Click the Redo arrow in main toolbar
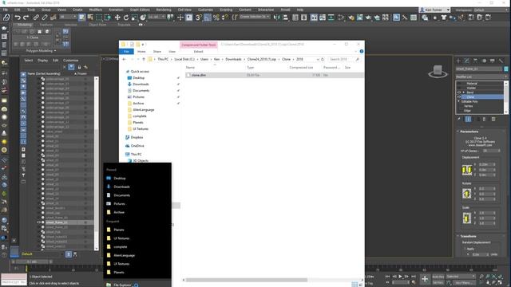The width and height of the screenshot is (511, 287). [x=26, y=18]
